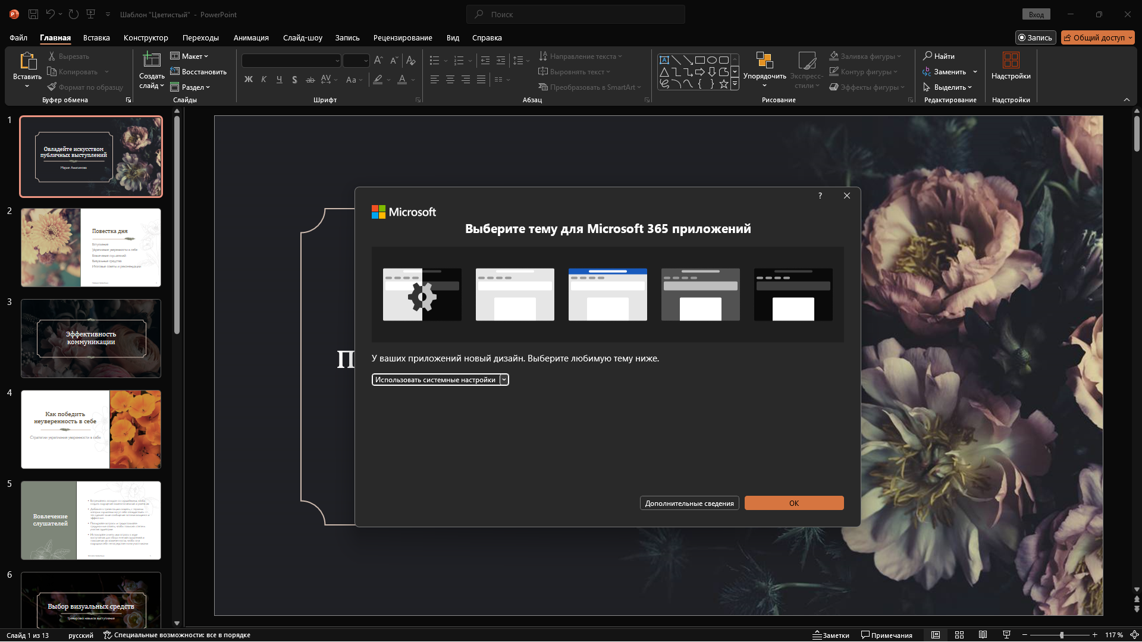This screenshot has width=1142, height=642.
Task: Click decrease font size icon
Action: pyautogui.click(x=394, y=61)
